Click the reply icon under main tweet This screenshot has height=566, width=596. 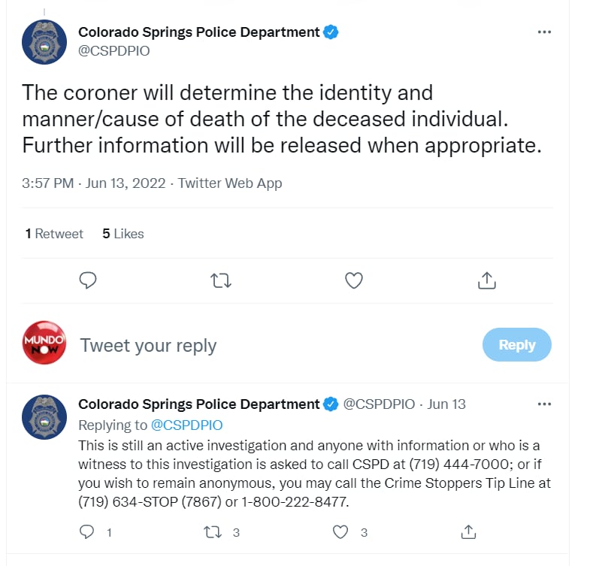click(x=88, y=280)
